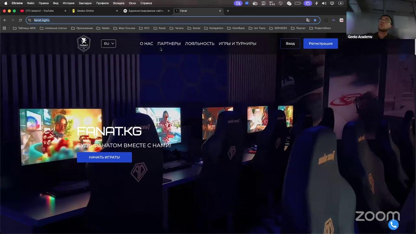416x234 pixels.
Task: Open the Uni Trans bookmark folder
Action: coord(257,28)
